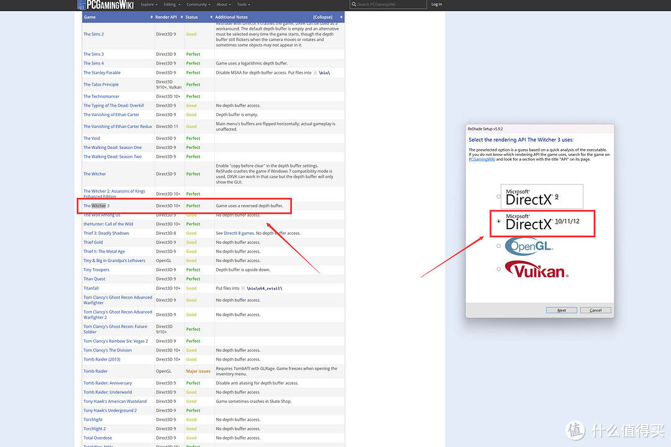Go to The Talos Principle page

tap(101, 84)
